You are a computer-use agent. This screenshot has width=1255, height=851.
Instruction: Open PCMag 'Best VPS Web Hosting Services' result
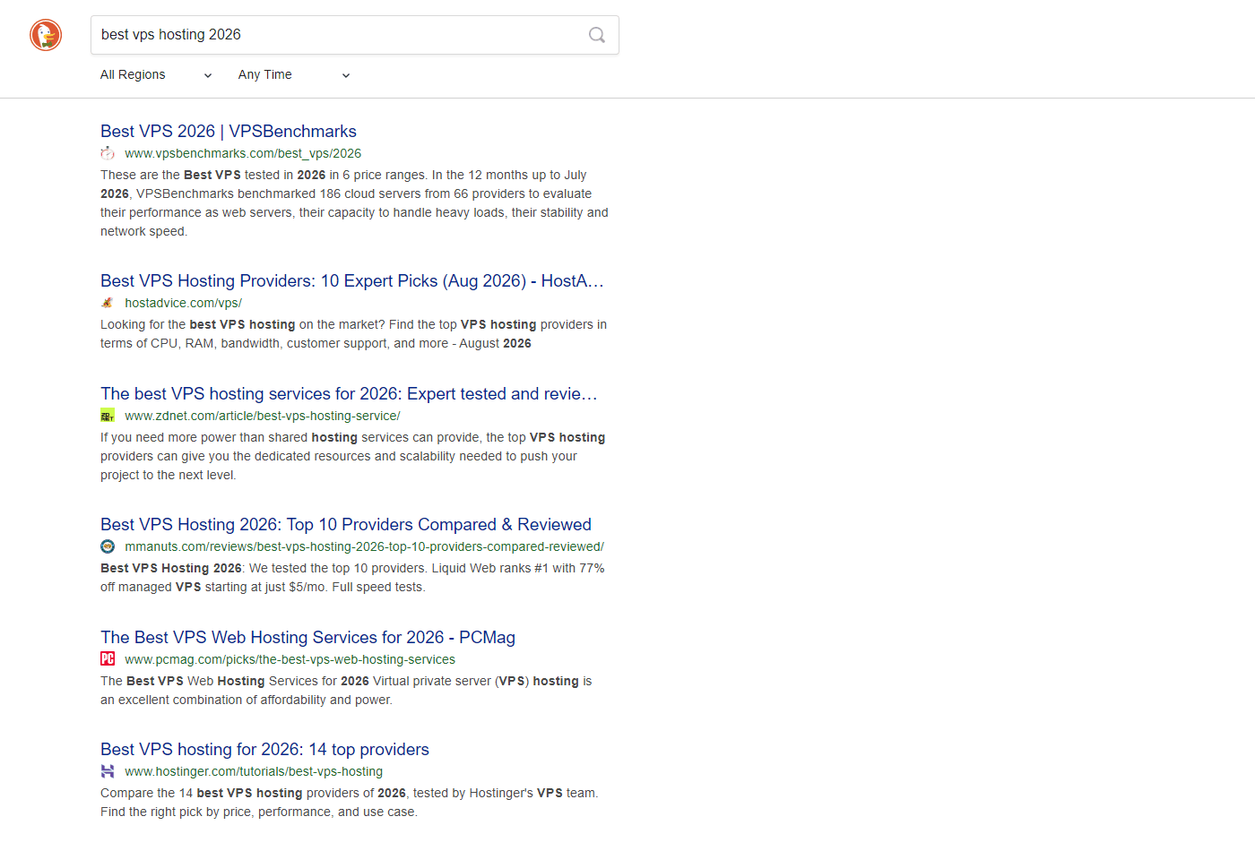click(x=307, y=638)
